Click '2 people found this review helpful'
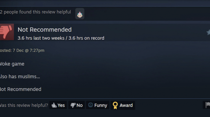 pos(35,12)
